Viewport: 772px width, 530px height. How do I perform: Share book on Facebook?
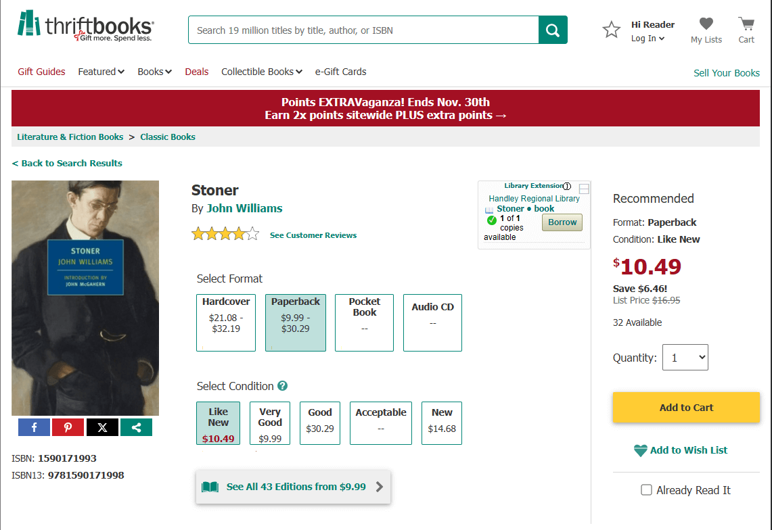click(35, 427)
